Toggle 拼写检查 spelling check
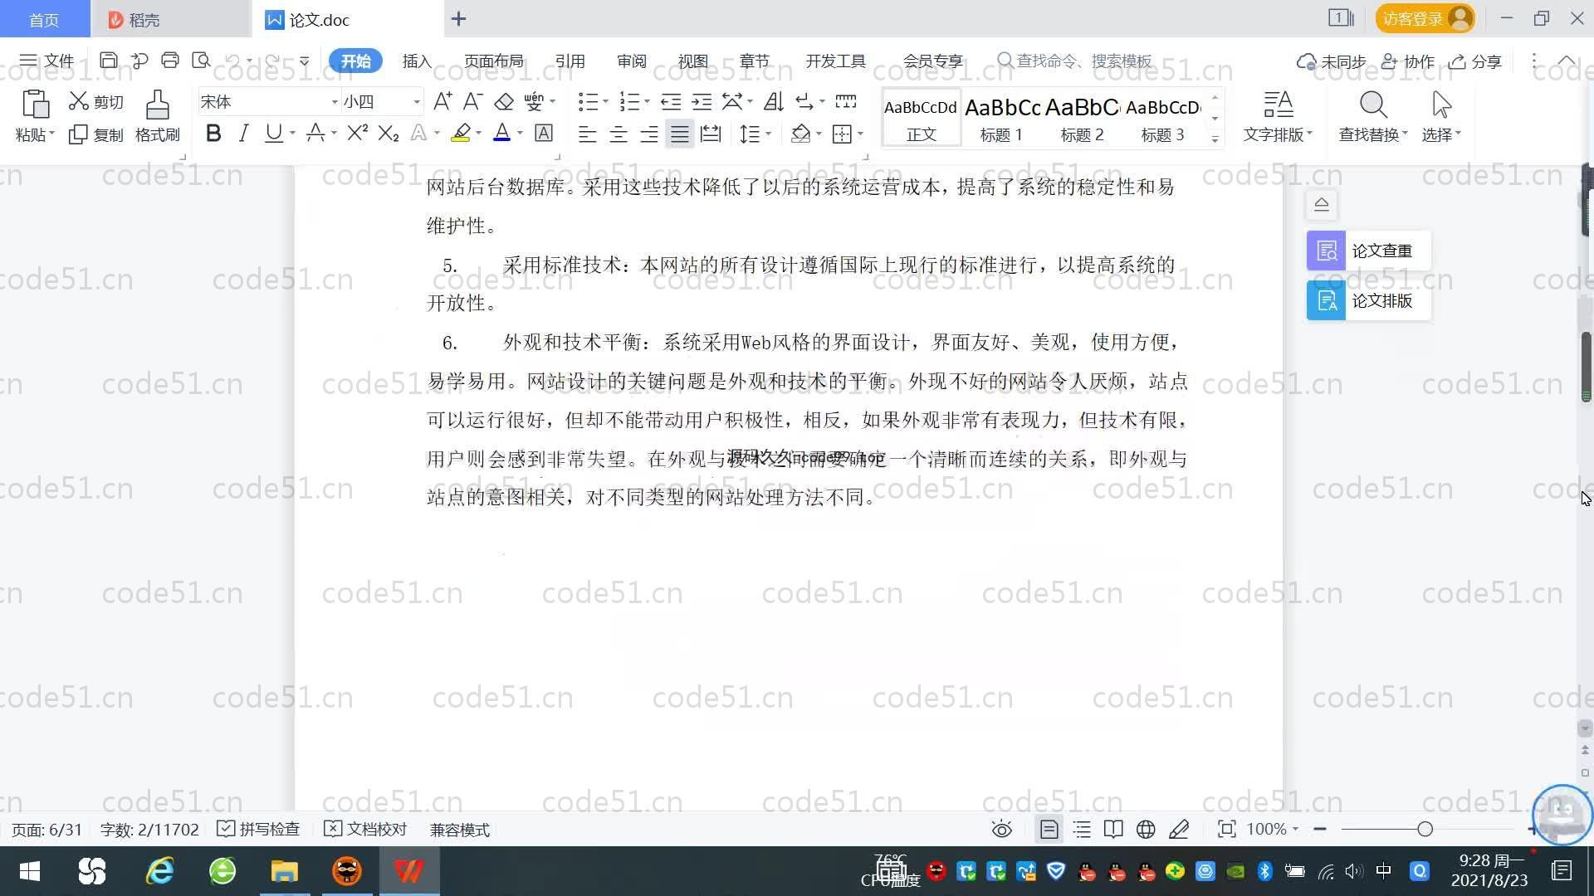 point(258,830)
